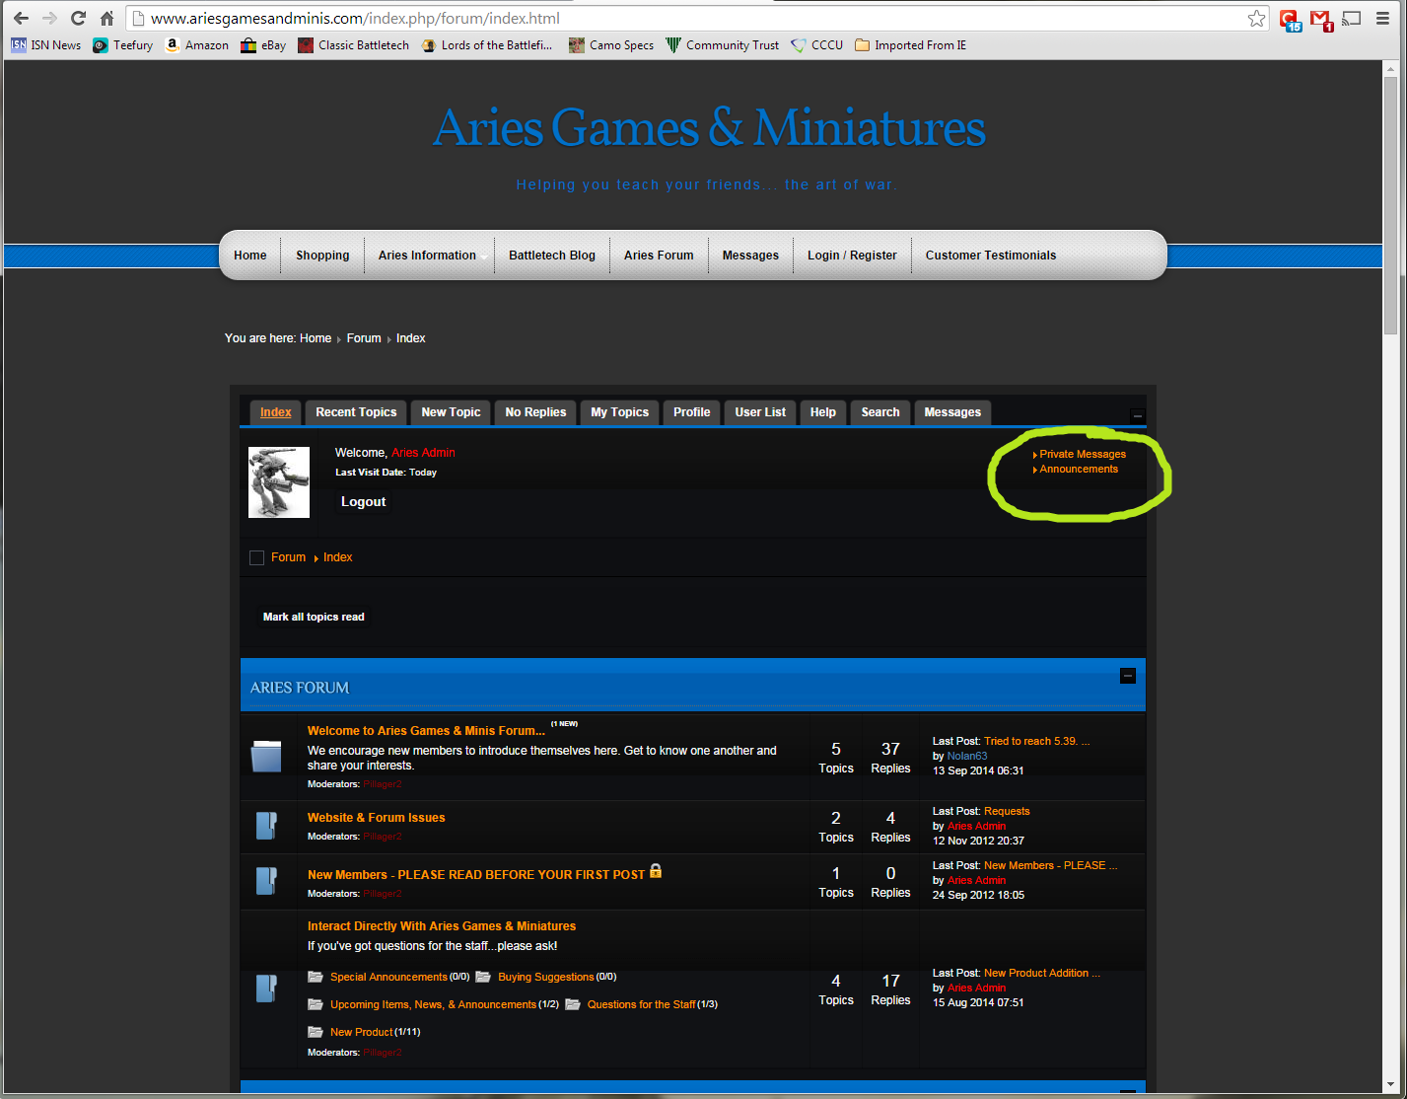This screenshot has width=1407, height=1099.
Task: Switch to the Recent Topics tab
Action: (356, 412)
